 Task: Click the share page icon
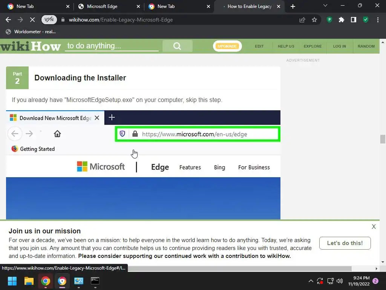(x=302, y=20)
